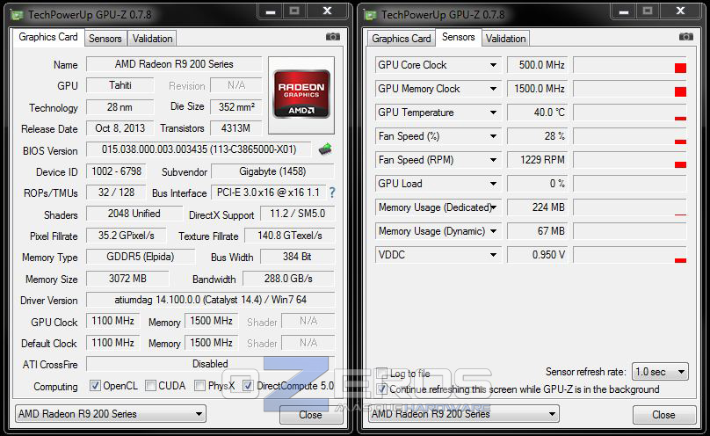Click Close button in Graphics Card window

point(310,415)
